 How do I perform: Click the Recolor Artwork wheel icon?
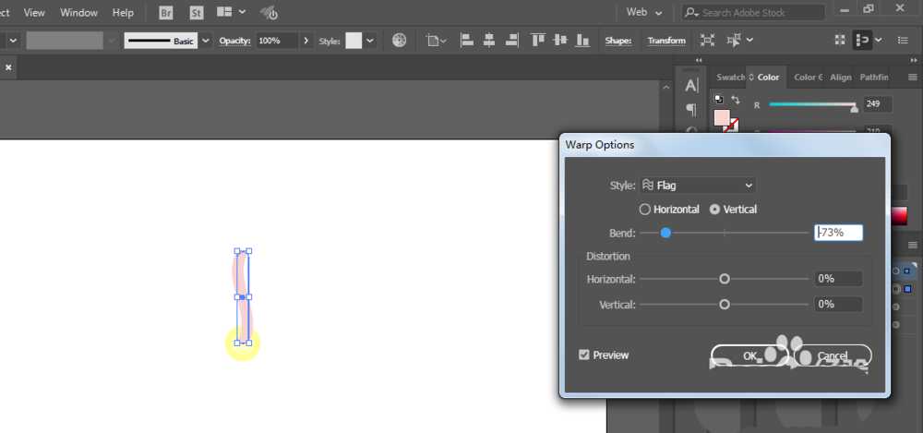pos(399,41)
